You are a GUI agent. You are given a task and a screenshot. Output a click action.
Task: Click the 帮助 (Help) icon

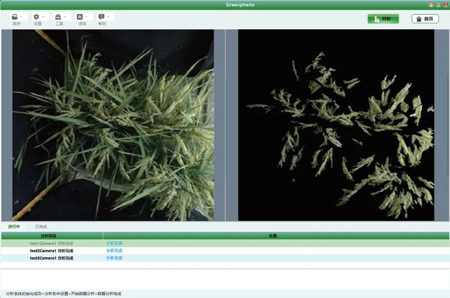[x=101, y=17]
